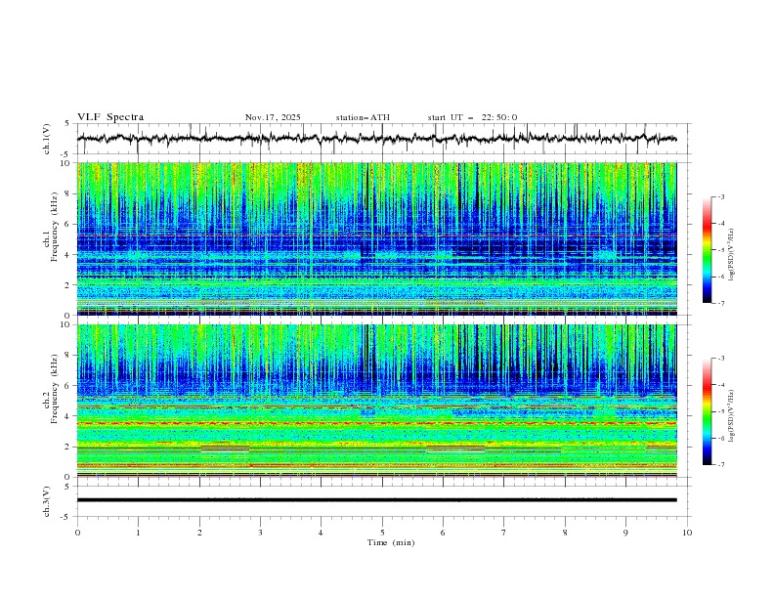Click the time axis tick label '10'
The height and width of the screenshot is (598, 774).
687,533
